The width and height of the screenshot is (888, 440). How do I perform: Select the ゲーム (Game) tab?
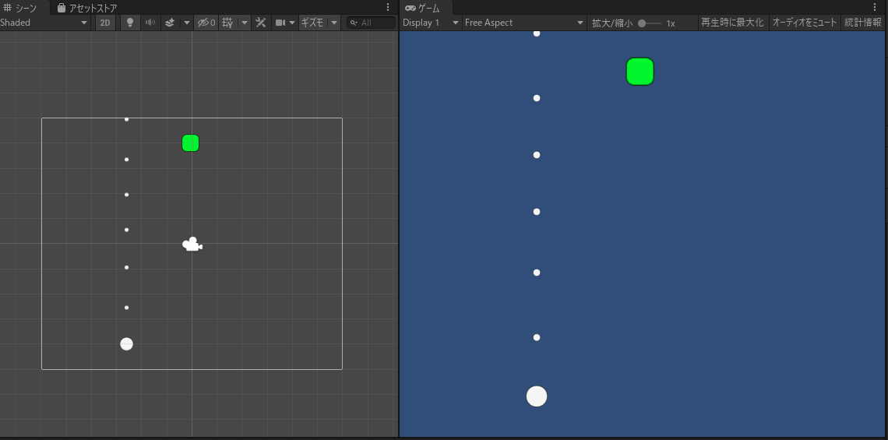(423, 8)
